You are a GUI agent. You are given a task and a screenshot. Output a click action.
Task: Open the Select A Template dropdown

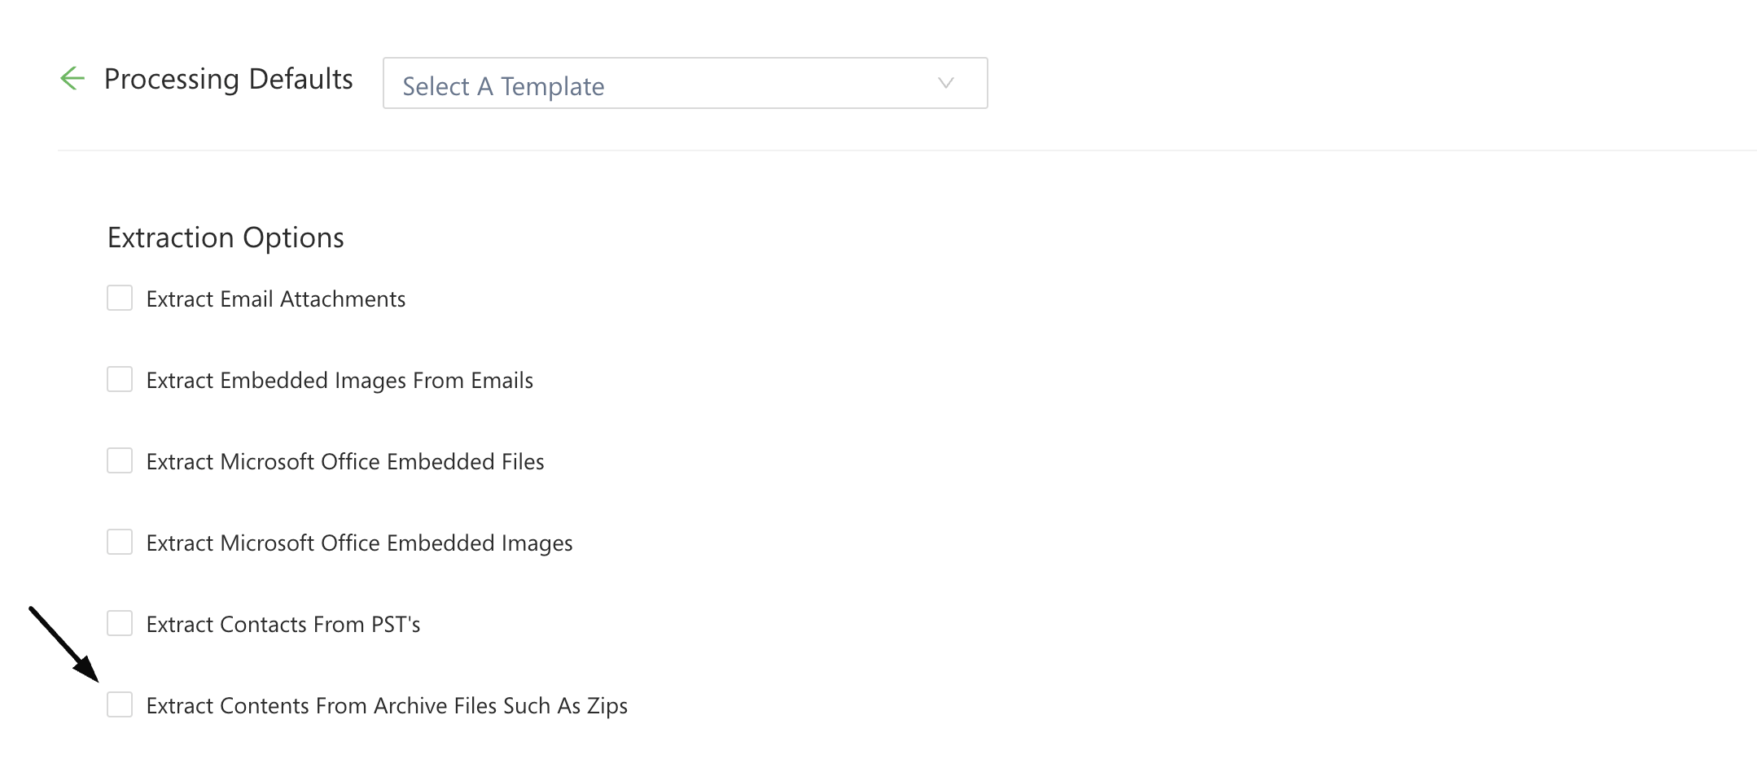point(685,83)
